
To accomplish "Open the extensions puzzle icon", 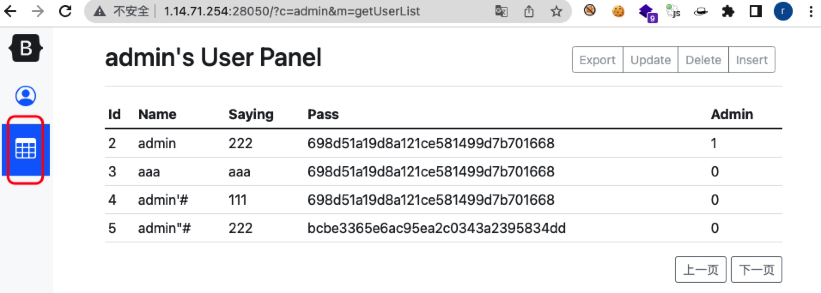I will pyautogui.click(x=728, y=11).
